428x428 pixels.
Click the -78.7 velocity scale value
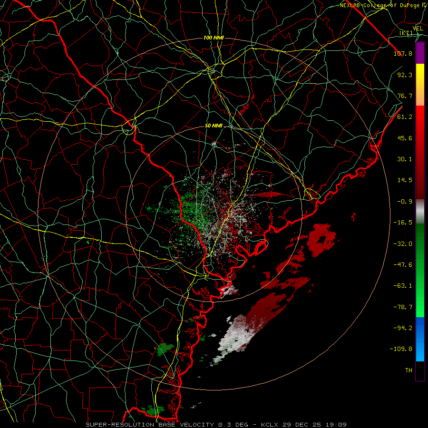(x=403, y=307)
